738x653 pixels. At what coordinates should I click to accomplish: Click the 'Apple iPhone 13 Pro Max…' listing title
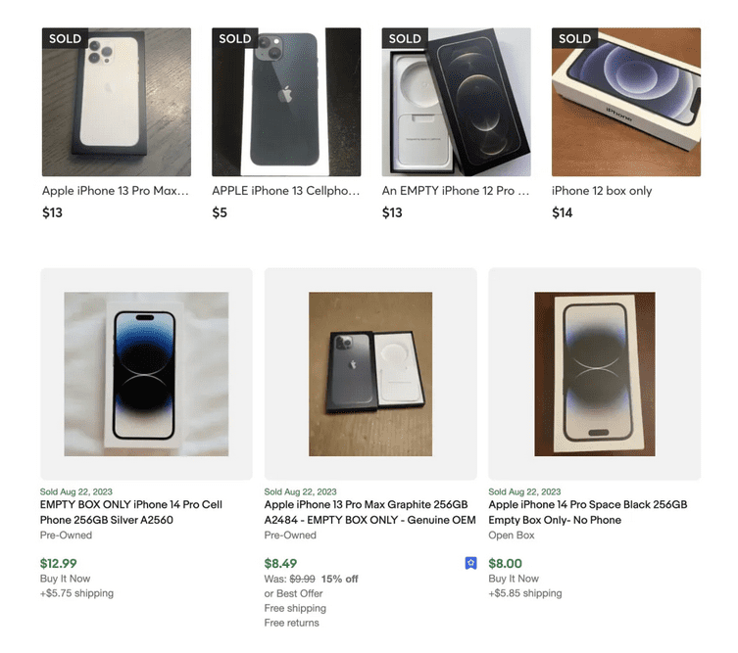click(x=116, y=191)
